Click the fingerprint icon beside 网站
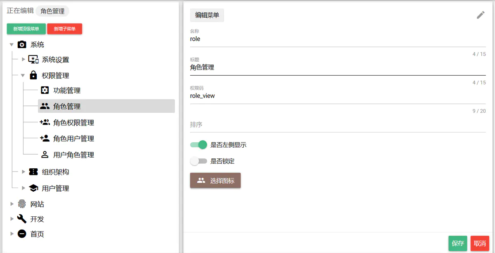The width and height of the screenshot is (495, 253). tap(21, 204)
